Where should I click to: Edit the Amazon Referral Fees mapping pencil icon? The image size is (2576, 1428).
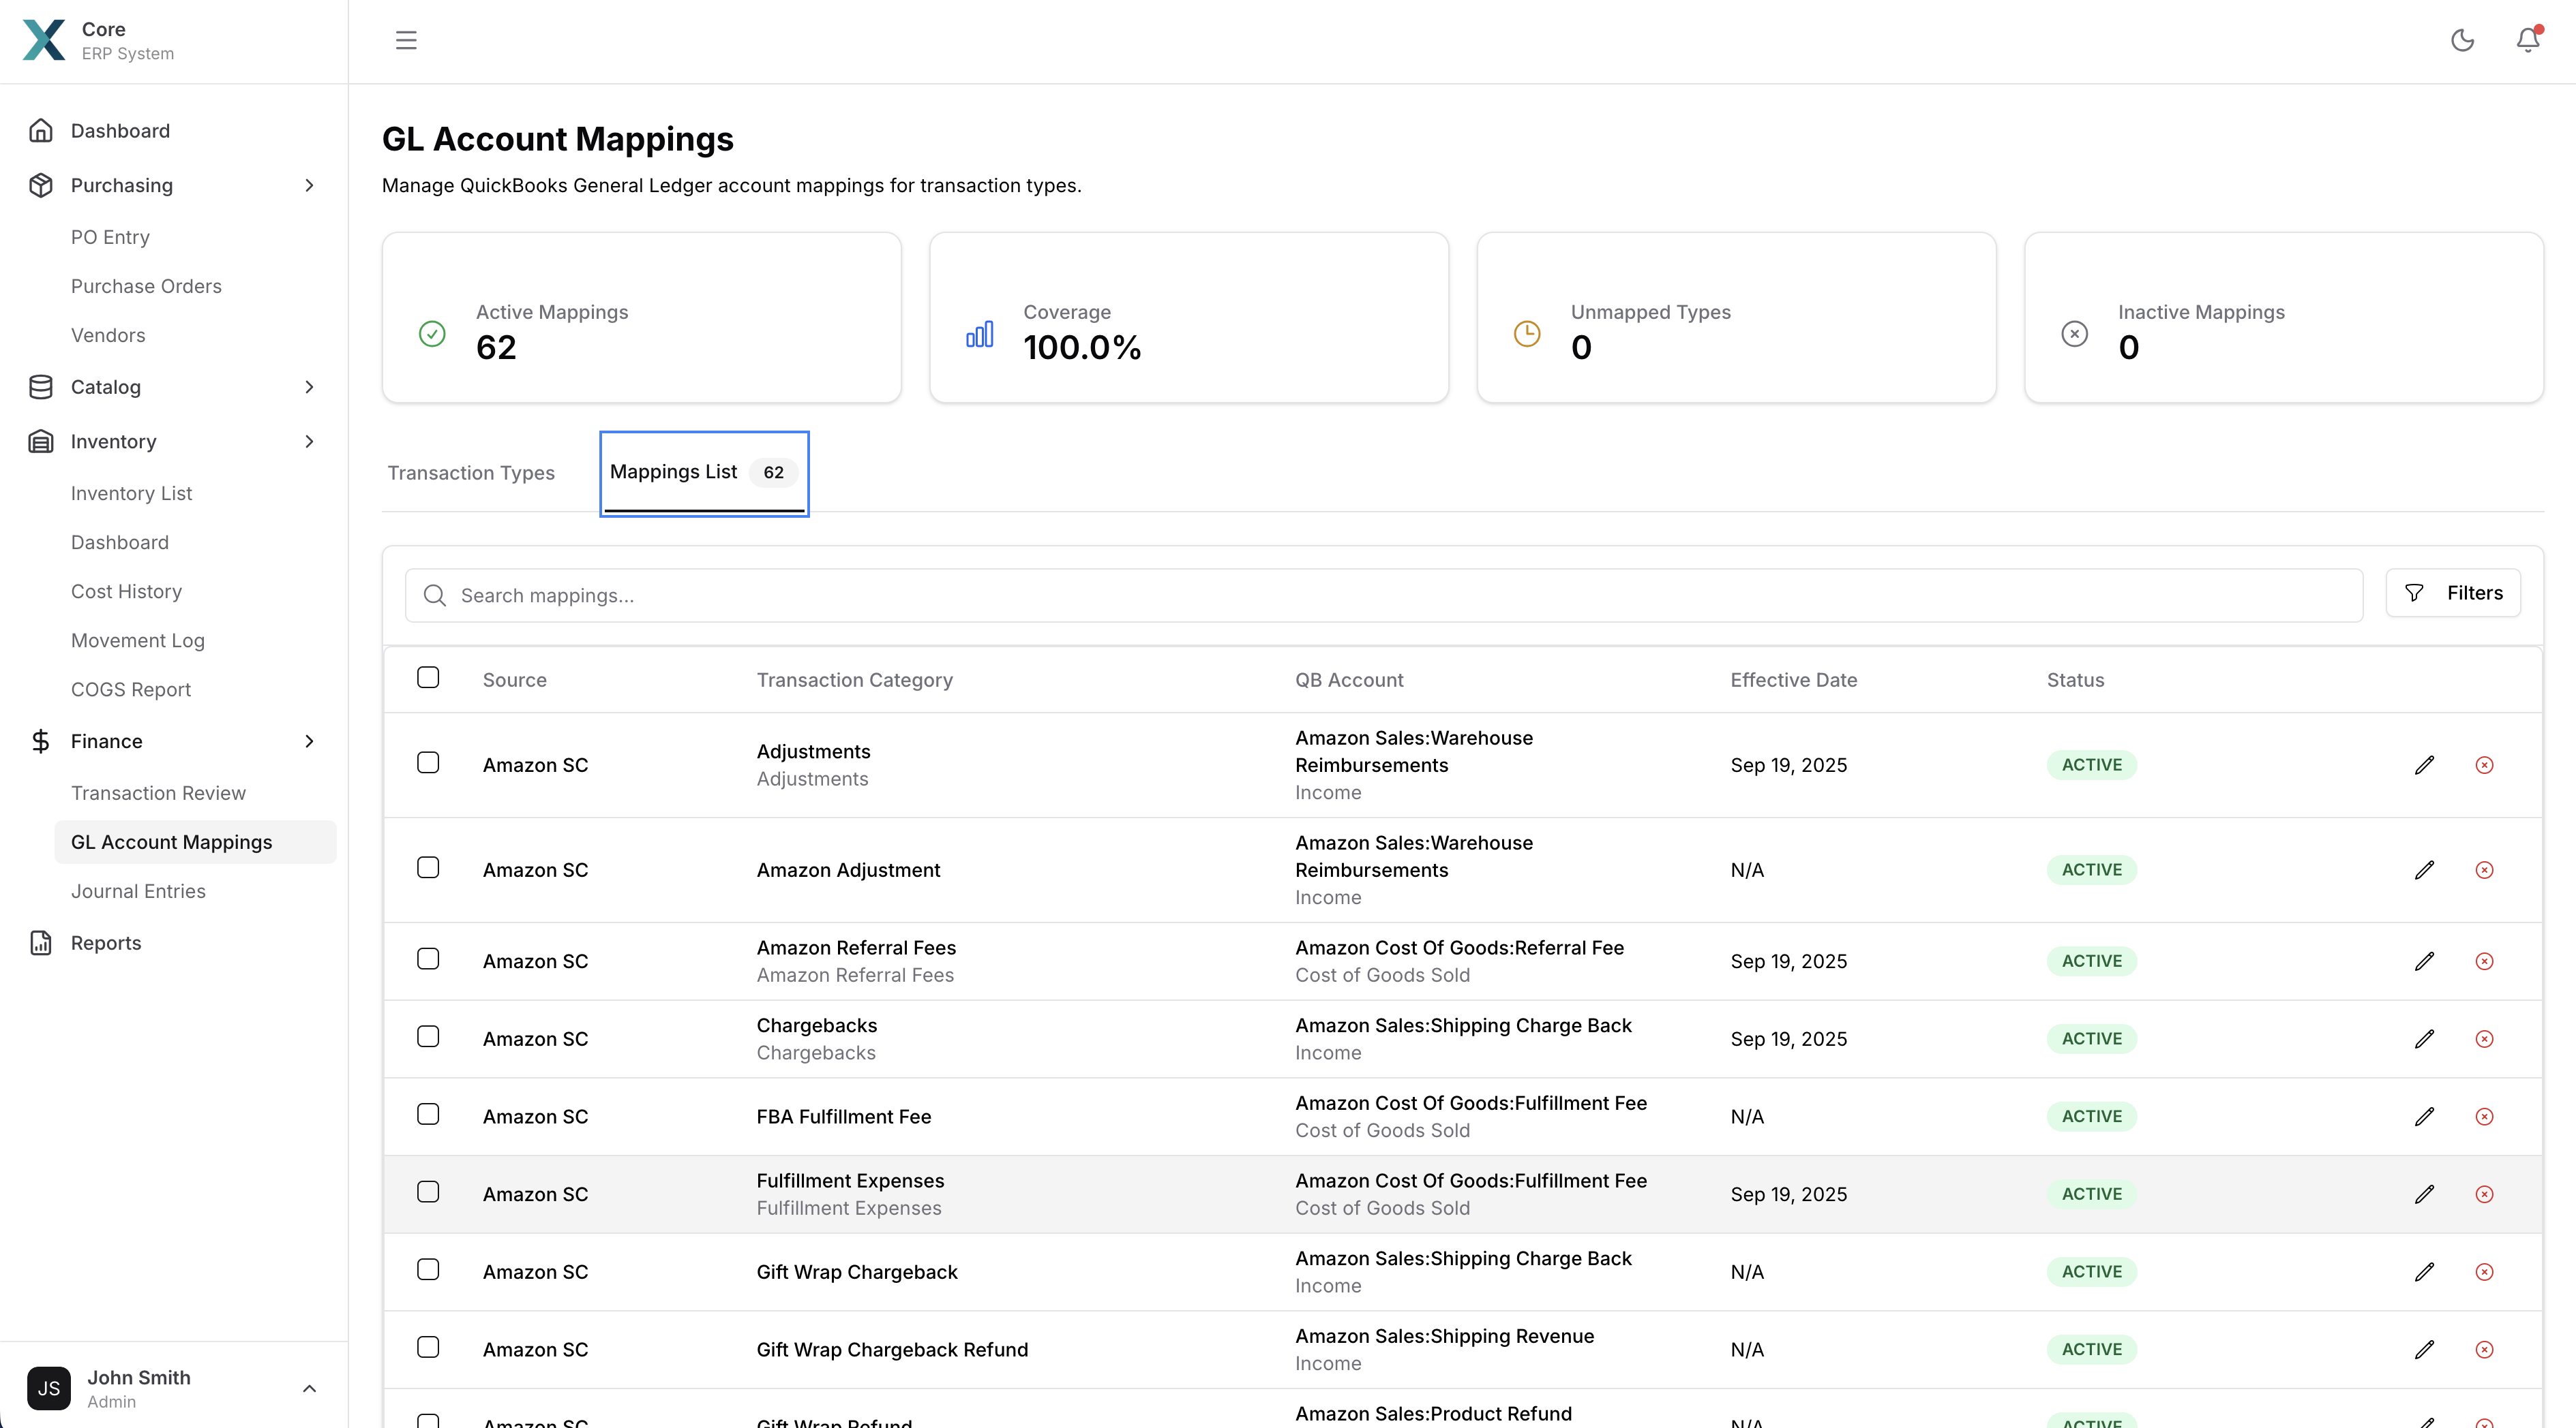point(2425,961)
